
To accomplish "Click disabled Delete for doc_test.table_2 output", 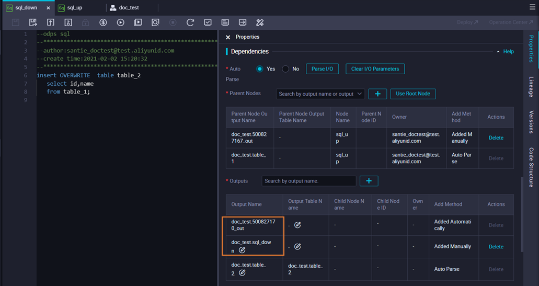I will click(496, 269).
